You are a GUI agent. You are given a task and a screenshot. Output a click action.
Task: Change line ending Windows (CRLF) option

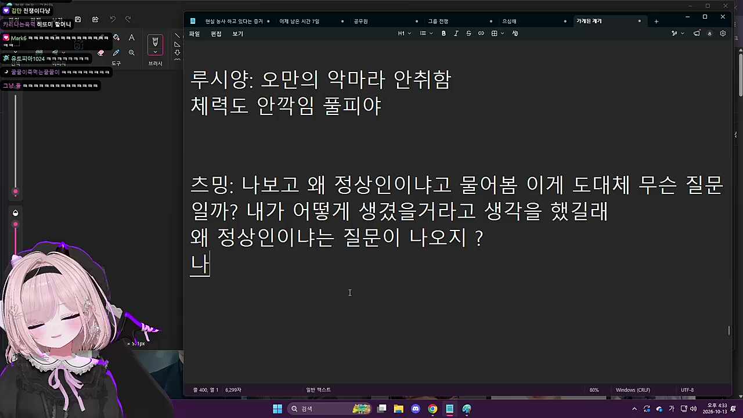[x=633, y=390]
